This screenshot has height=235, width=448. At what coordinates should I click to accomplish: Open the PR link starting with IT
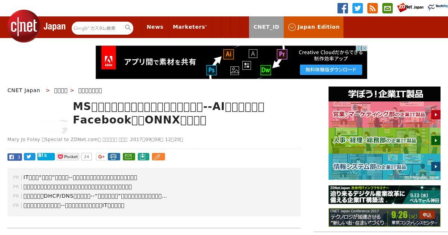pyautogui.click(x=80, y=177)
